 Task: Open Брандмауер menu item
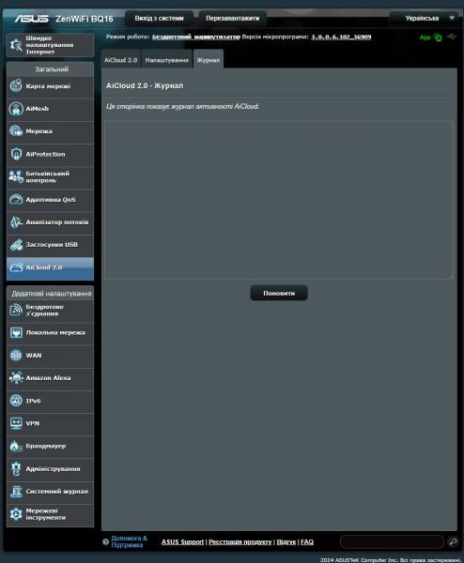[x=50, y=447]
